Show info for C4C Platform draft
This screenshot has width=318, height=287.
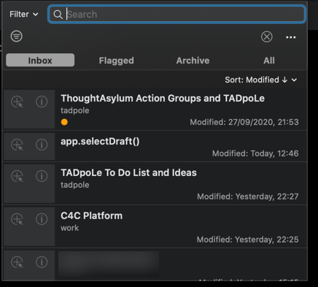click(42, 219)
